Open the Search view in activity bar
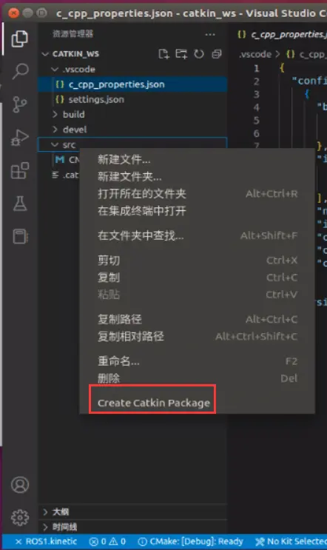 tap(20, 71)
